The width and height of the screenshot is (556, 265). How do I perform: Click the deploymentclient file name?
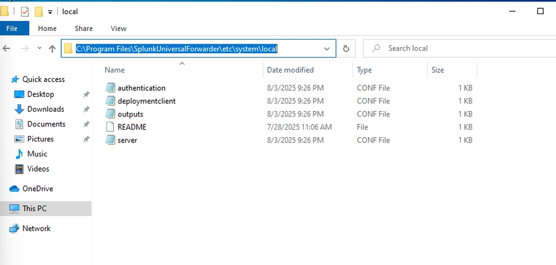click(146, 101)
